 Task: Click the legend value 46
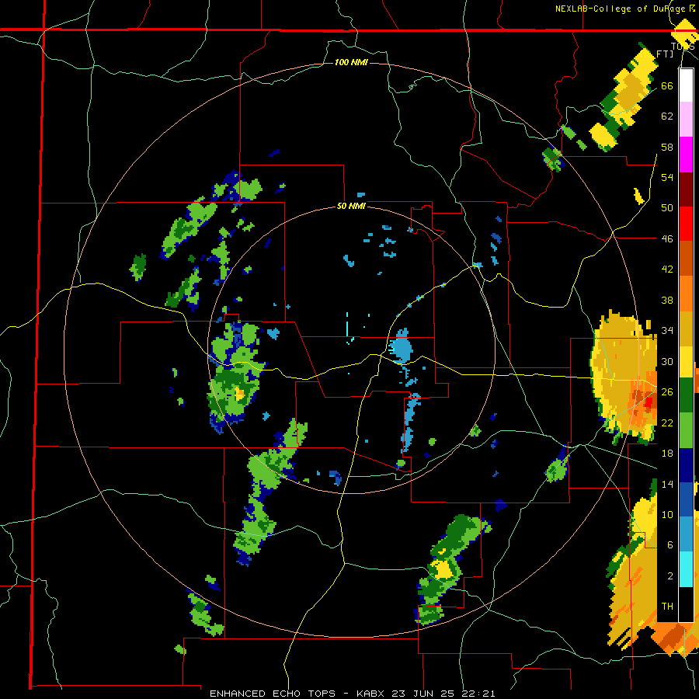pyautogui.click(x=667, y=238)
